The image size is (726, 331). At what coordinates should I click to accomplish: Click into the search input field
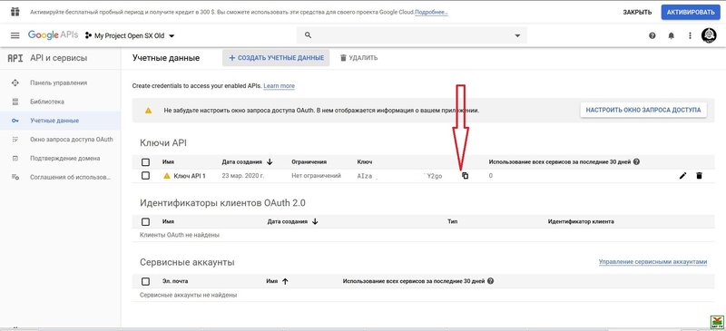412,35
